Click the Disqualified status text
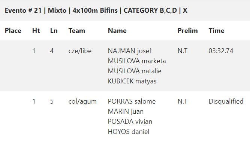 pos(226,101)
